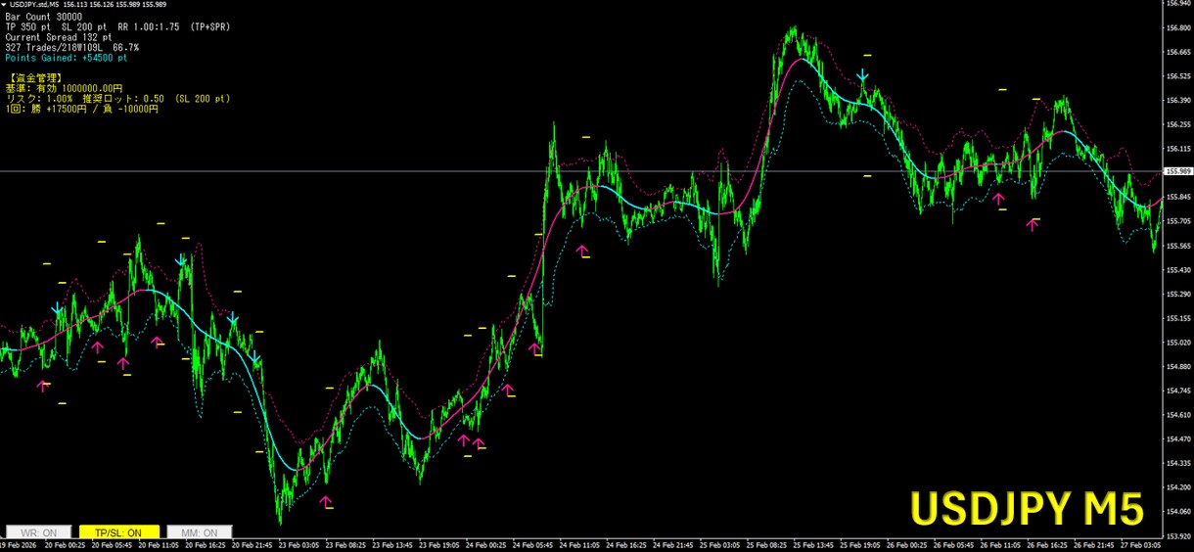Select the 'Bar Count 30000' text line

[x=44, y=17]
